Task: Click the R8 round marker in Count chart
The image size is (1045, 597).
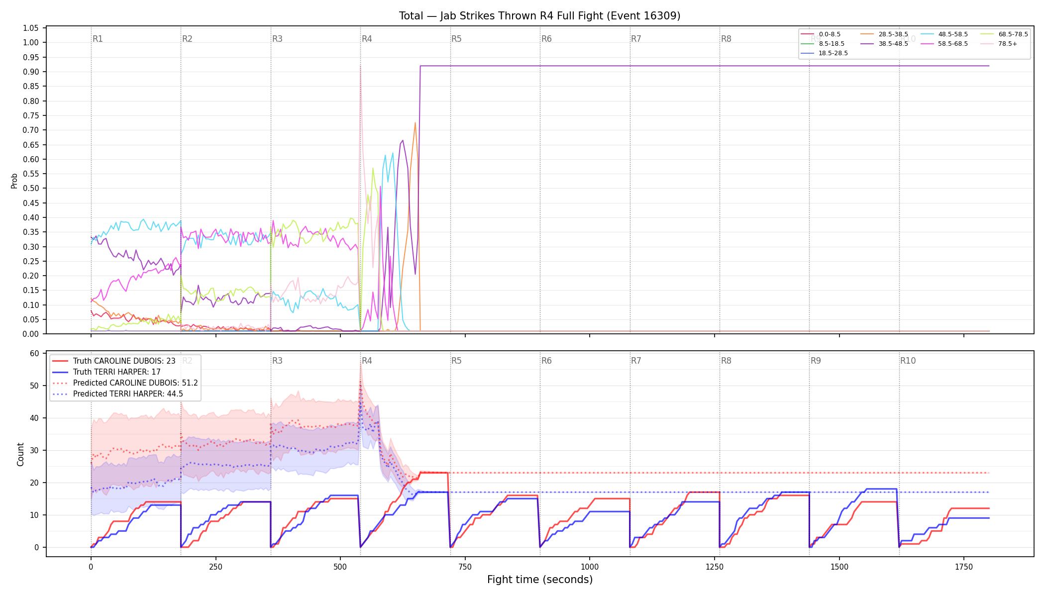Action: (x=726, y=361)
